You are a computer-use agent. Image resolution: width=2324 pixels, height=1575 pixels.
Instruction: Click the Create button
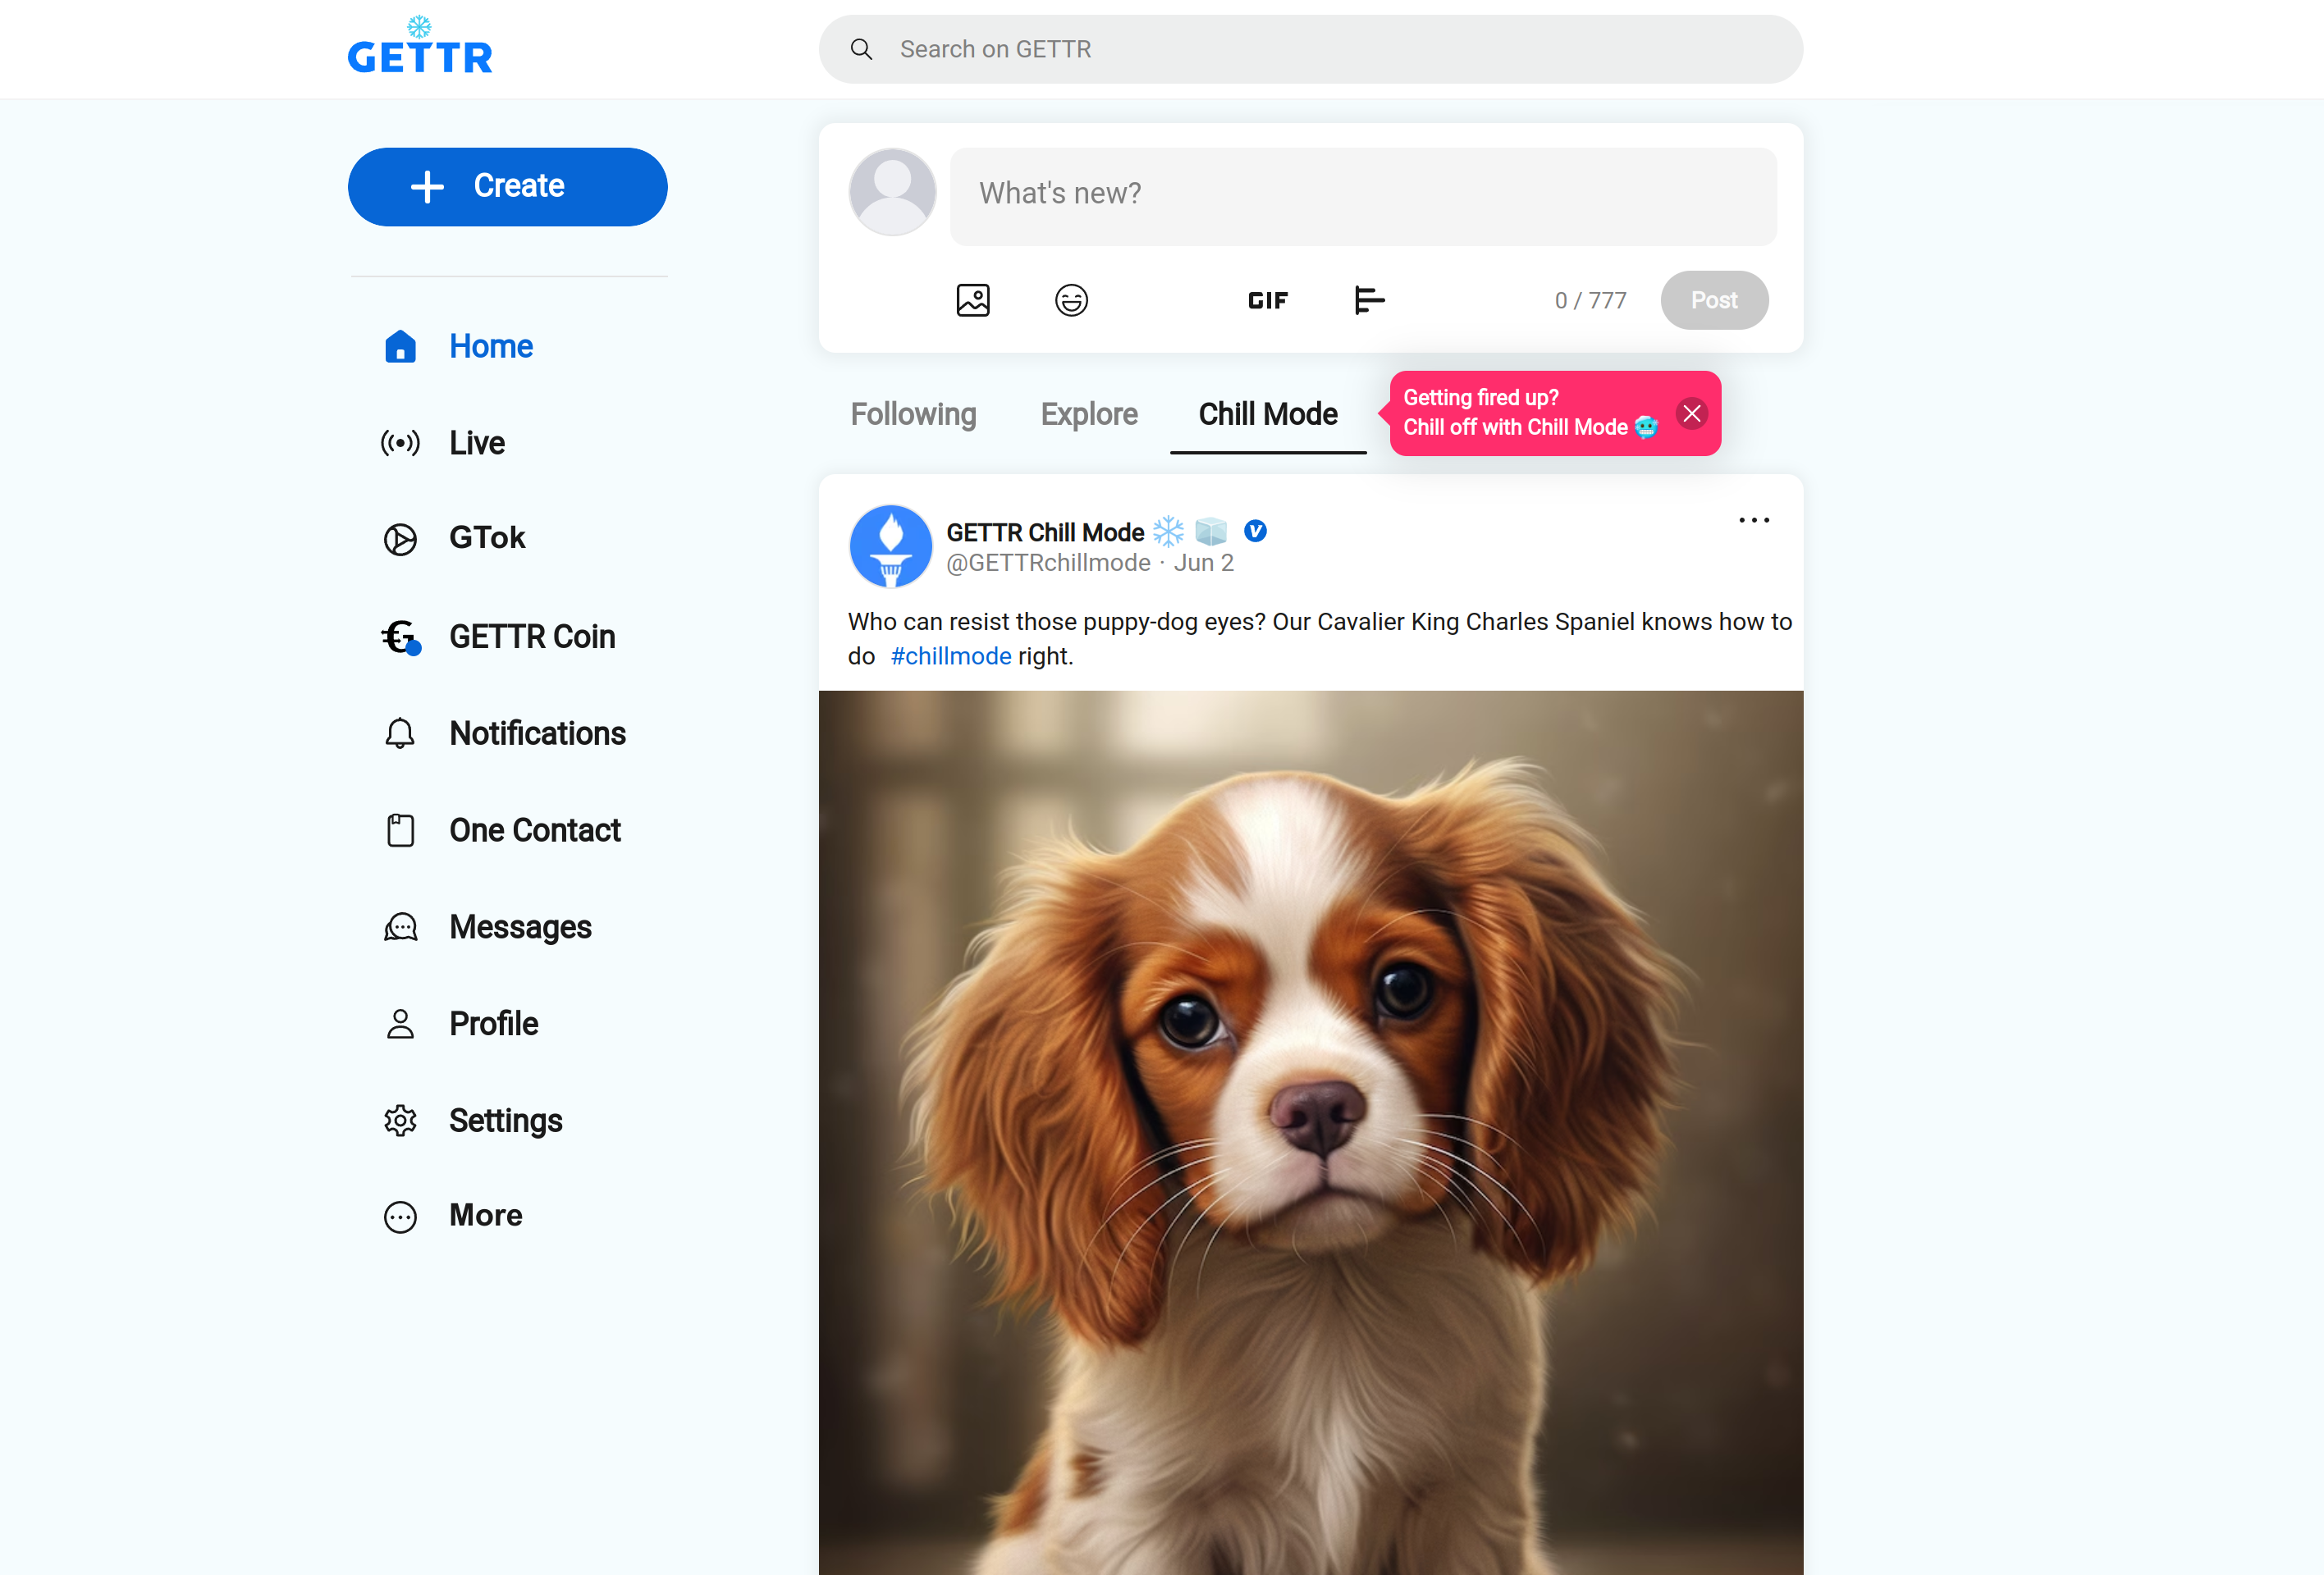[507, 187]
